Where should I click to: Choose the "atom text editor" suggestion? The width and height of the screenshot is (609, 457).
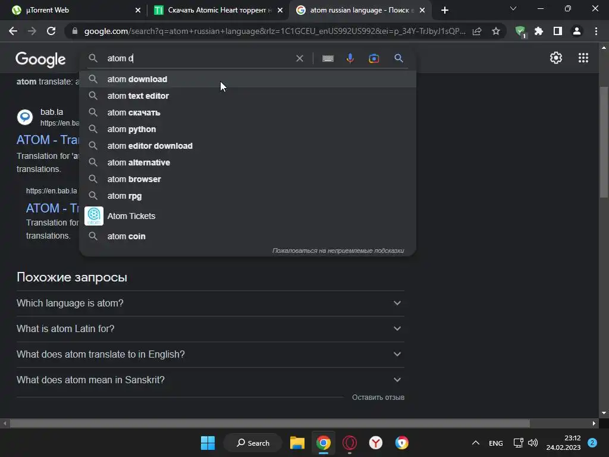point(247,96)
